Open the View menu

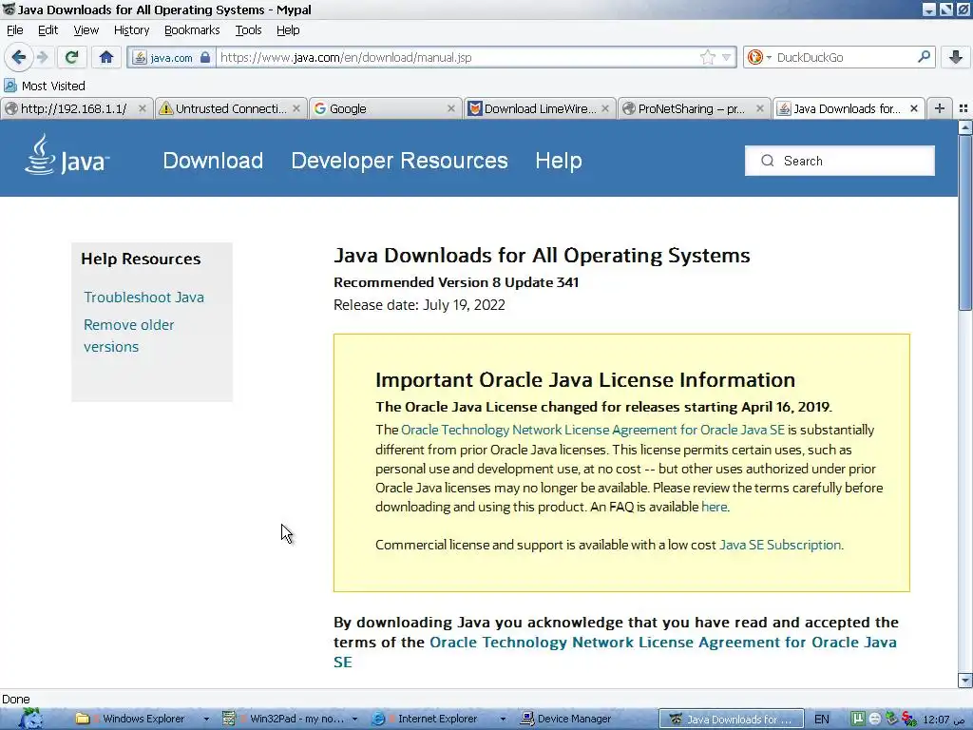[86, 29]
